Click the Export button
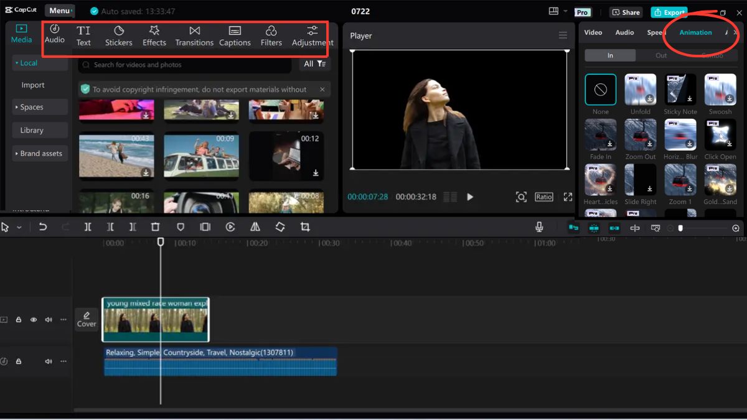 pos(669,12)
